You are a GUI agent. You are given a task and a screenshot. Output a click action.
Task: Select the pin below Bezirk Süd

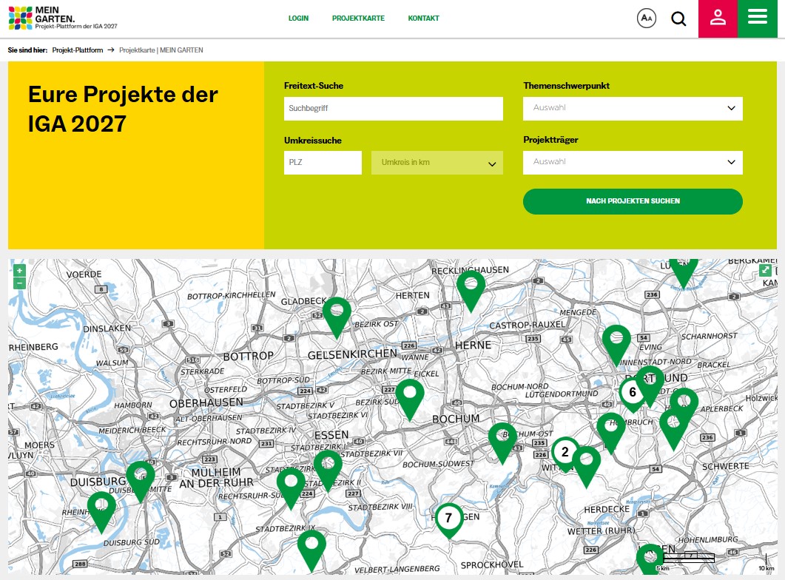(410, 399)
